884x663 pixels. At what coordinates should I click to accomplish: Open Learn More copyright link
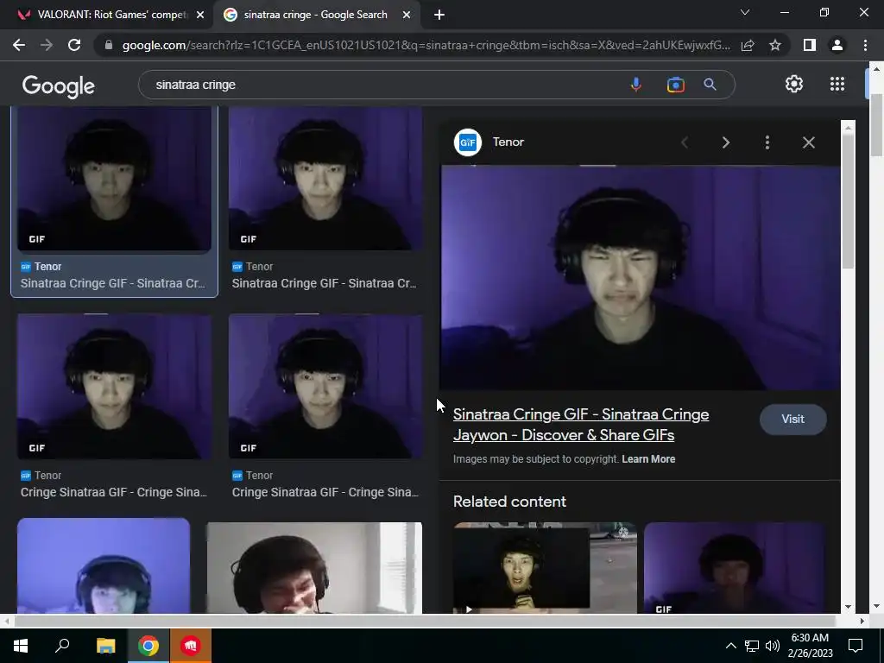[x=648, y=459]
